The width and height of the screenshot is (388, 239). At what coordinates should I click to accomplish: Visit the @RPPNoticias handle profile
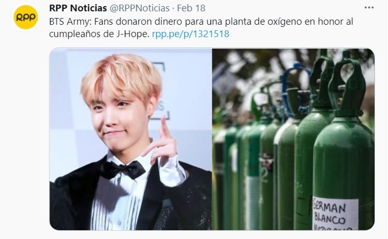[139, 8]
